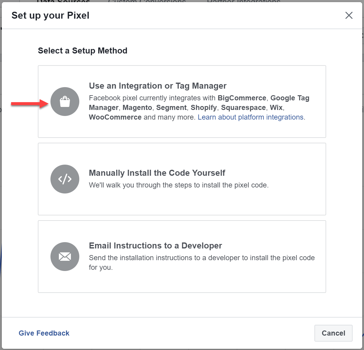Switch to the Custom Conversions tab
The image size is (364, 350).
pyautogui.click(x=147, y=1)
